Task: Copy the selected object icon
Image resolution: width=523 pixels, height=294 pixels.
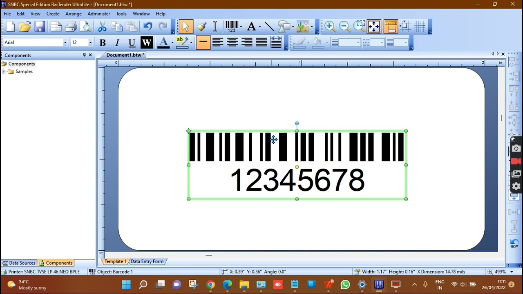Action: click(117, 27)
